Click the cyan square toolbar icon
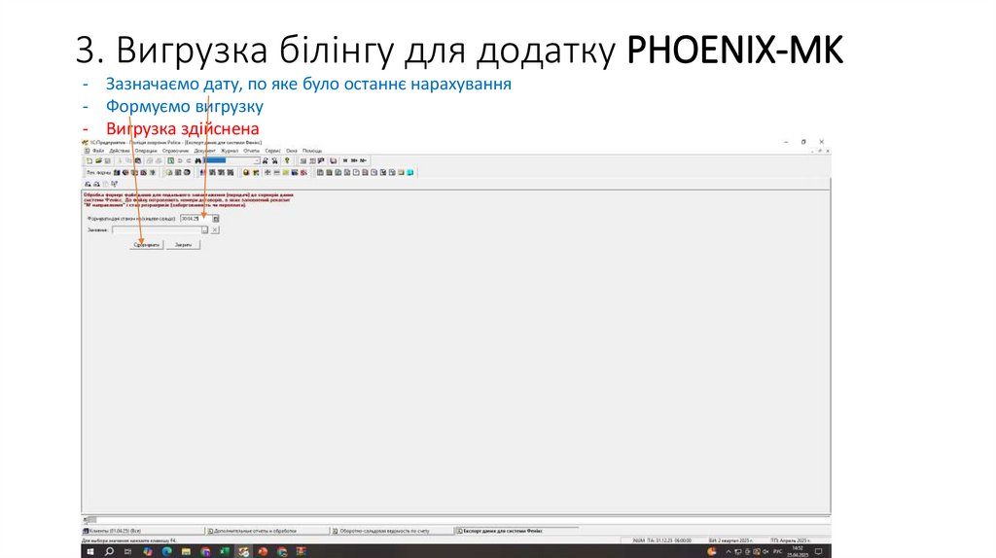This screenshot has height=558, width=996. (x=409, y=173)
